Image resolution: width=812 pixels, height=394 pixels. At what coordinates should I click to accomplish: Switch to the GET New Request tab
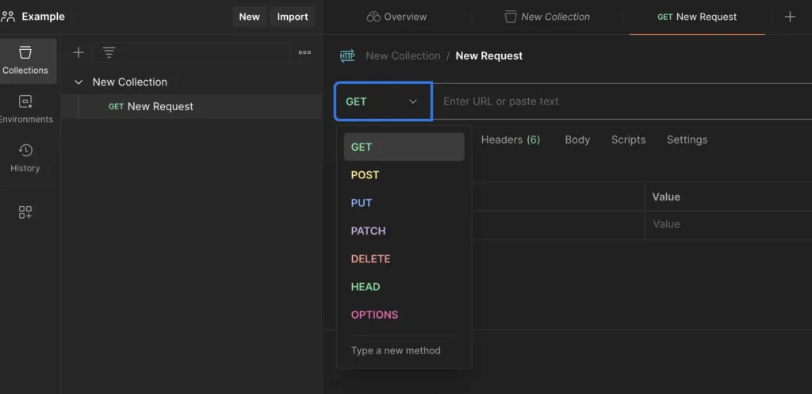[x=697, y=17]
